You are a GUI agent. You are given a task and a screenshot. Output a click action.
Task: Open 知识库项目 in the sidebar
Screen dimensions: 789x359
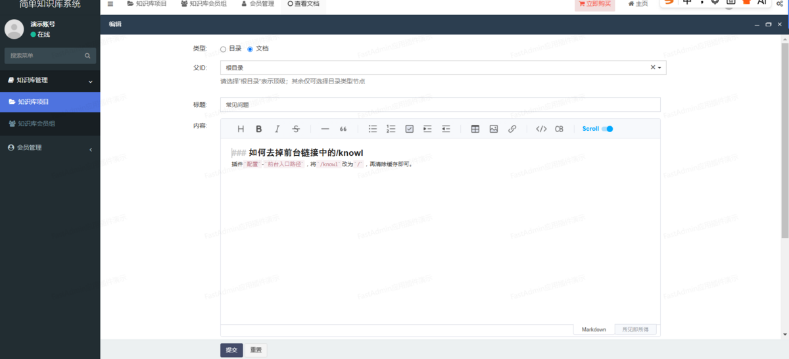point(50,102)
